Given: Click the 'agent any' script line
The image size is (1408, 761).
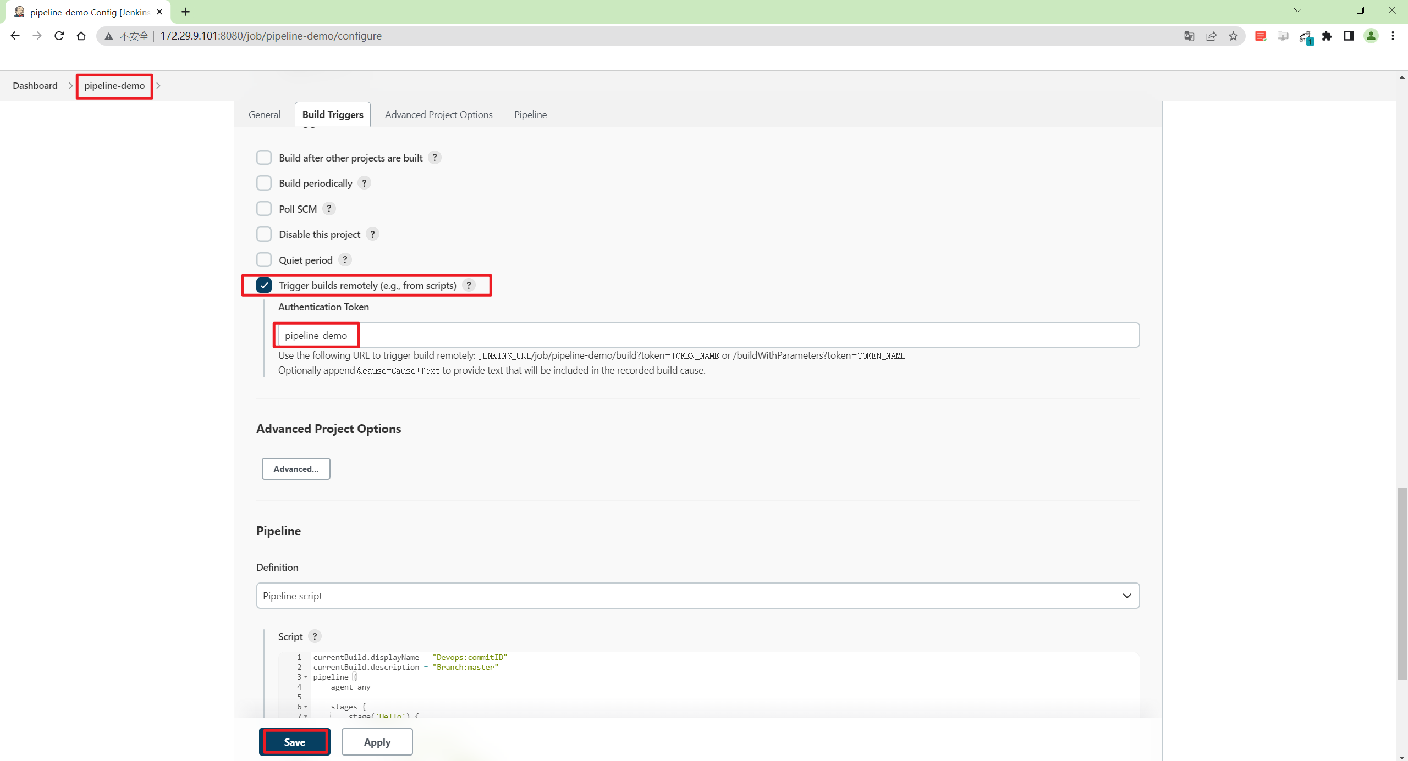Looking at the screenshot, I should click(x=350, y=687).
